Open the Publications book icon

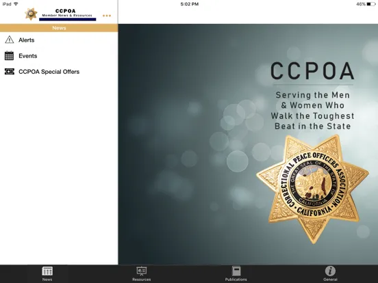click(236, 271)
